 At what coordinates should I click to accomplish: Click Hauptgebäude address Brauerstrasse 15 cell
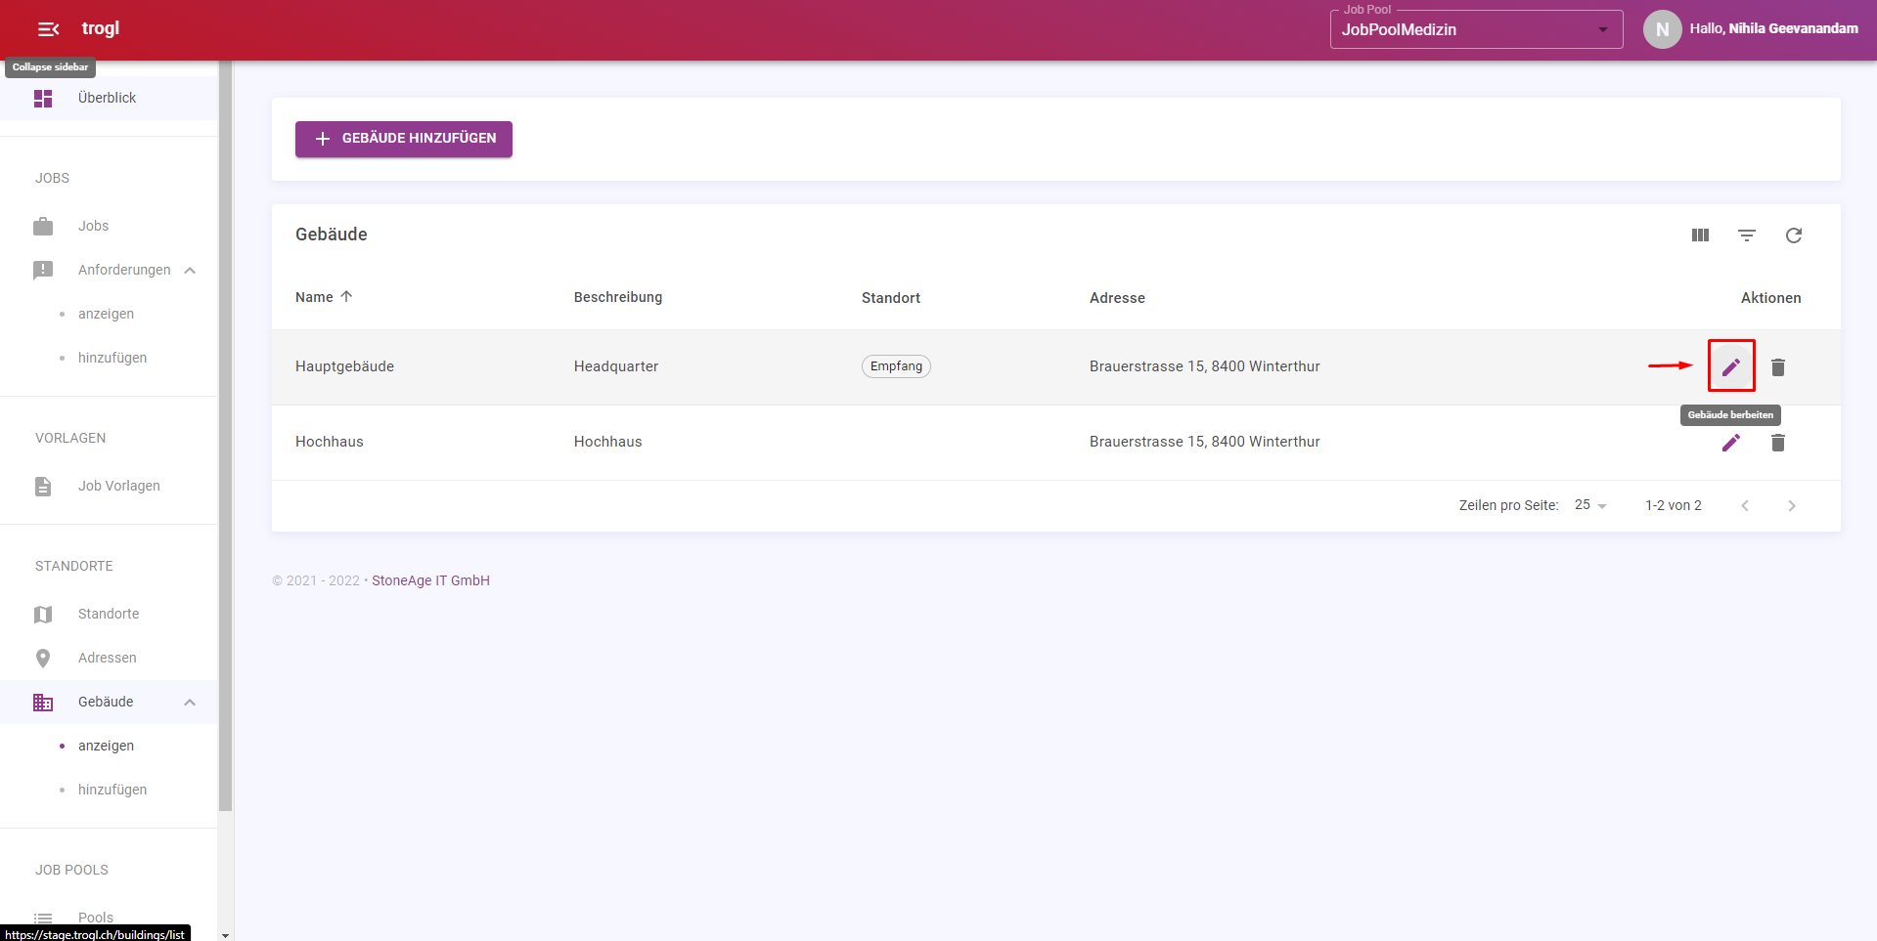(x=1205, y=366)
